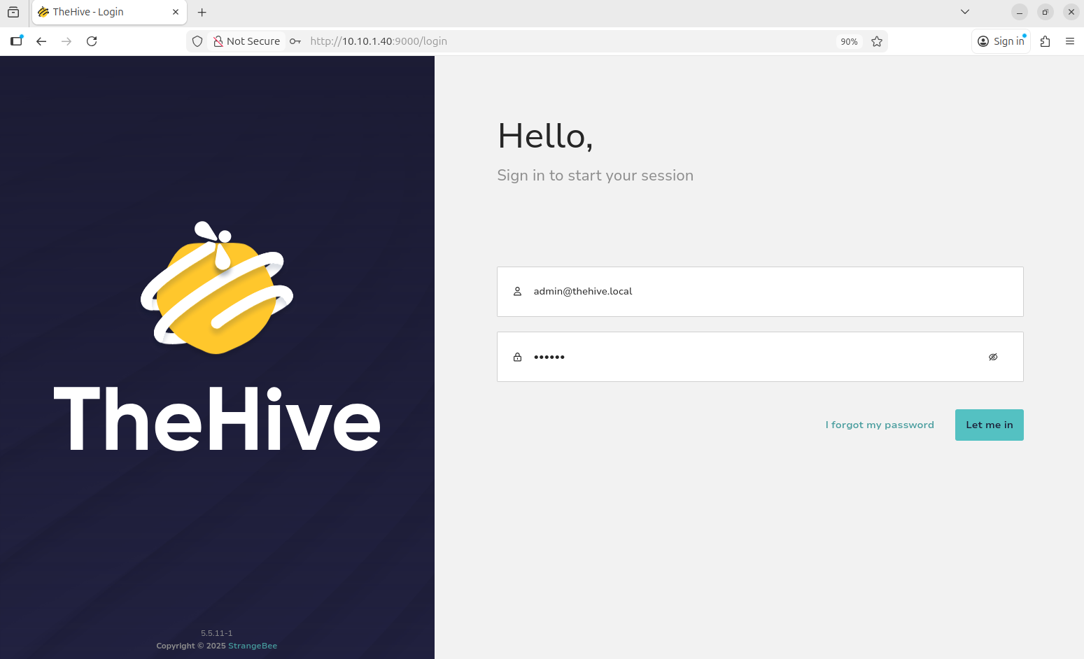Click the 90% zoom level indicator

point(848,41)
